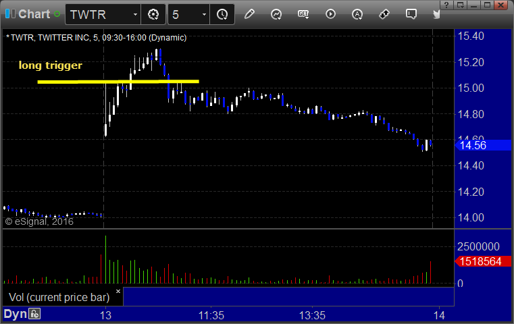Open chart settings gear icon

pos(153,14)
